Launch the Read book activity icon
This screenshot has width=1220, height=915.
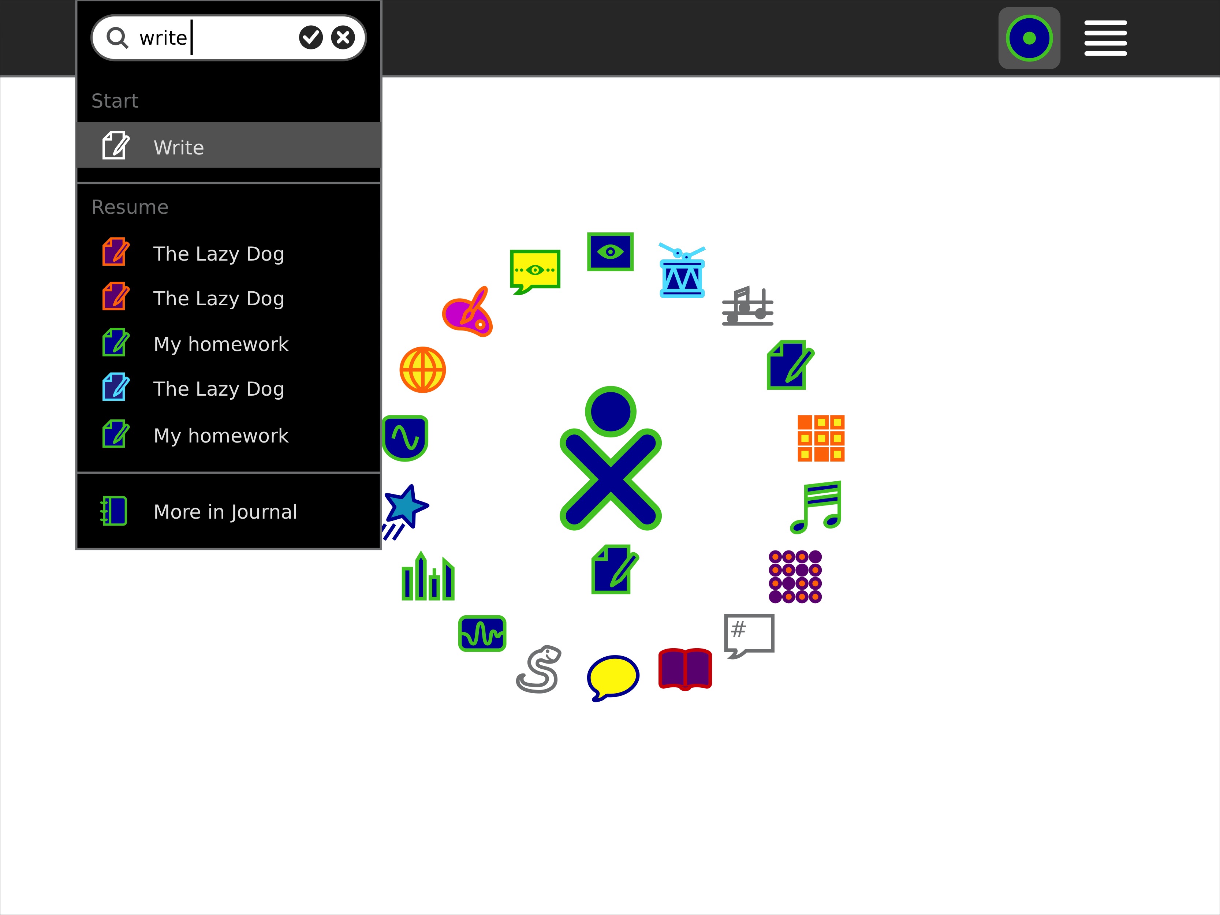[685, 669]
